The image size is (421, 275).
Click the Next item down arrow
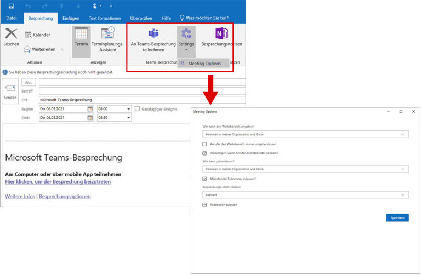click(78, 6)
